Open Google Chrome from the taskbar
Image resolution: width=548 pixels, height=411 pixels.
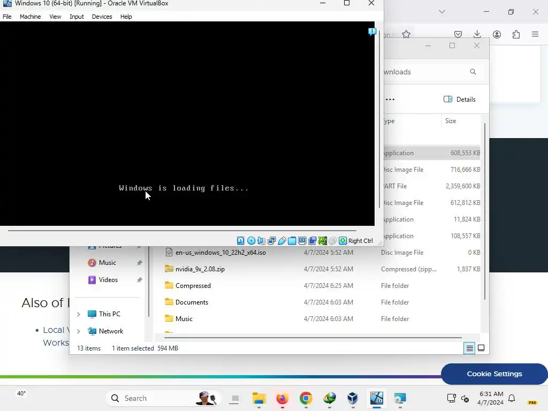click(x=306, y=398)
